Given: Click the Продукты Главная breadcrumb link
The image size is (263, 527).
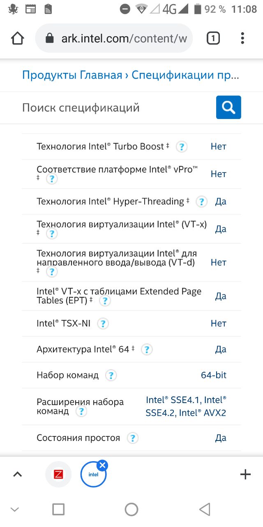Looking at the screenshot, I should [x=72, y=75].
